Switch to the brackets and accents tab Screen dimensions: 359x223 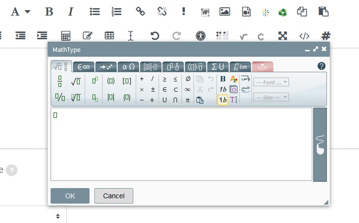tap(195, 67)
